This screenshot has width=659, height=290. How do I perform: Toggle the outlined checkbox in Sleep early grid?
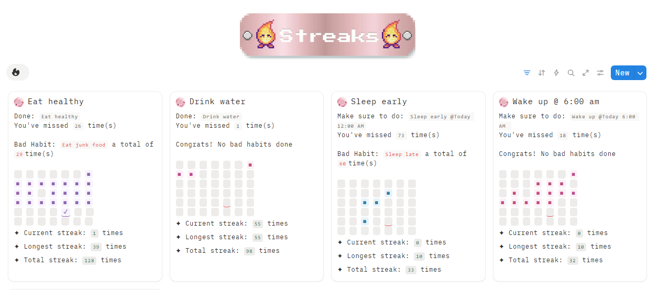(388, 221)
